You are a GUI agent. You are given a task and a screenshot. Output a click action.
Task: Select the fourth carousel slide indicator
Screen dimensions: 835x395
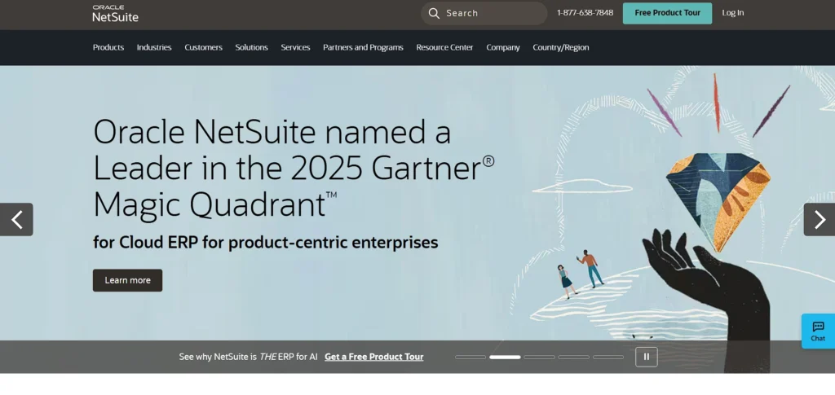coord(573,358)
